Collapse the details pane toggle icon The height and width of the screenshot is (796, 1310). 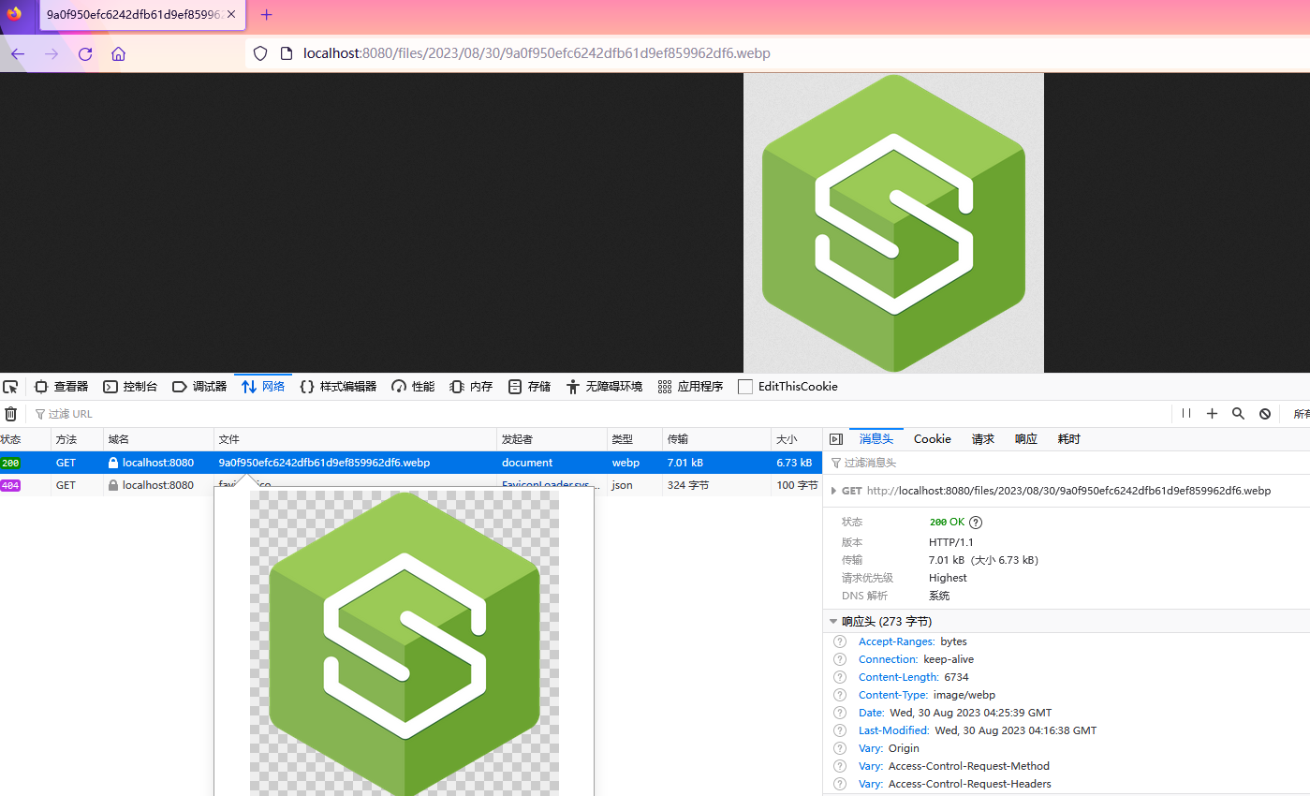coord(836,439)
